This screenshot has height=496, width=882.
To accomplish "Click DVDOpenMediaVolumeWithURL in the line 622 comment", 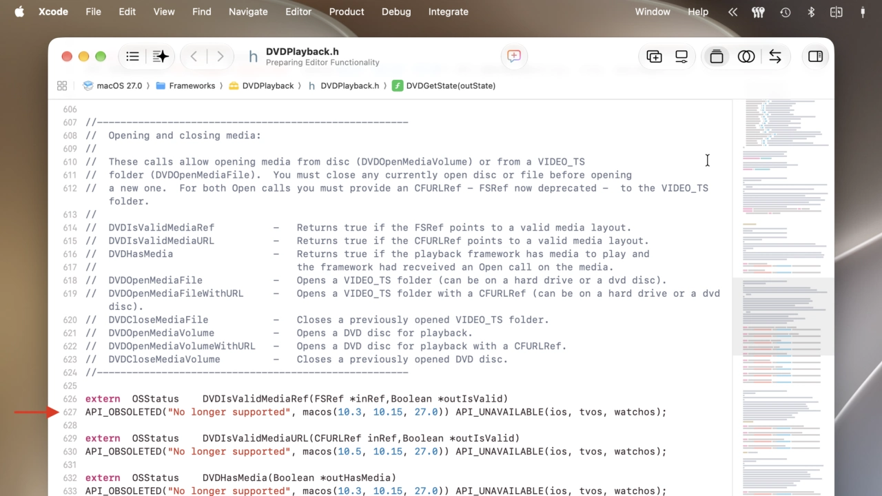I will (x=182, y=346).
